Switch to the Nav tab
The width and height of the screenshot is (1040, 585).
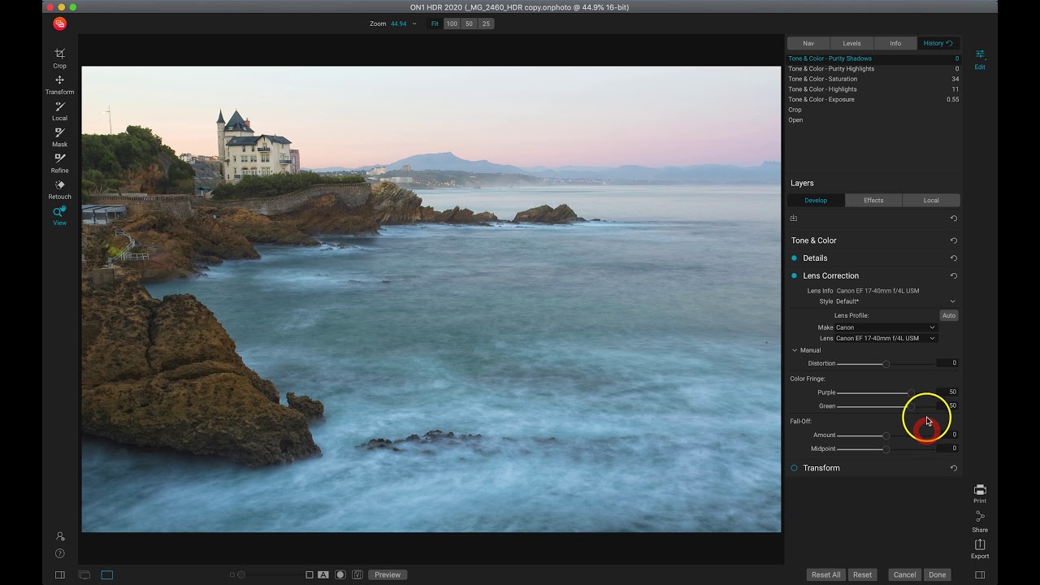click(x=808, y=43)
